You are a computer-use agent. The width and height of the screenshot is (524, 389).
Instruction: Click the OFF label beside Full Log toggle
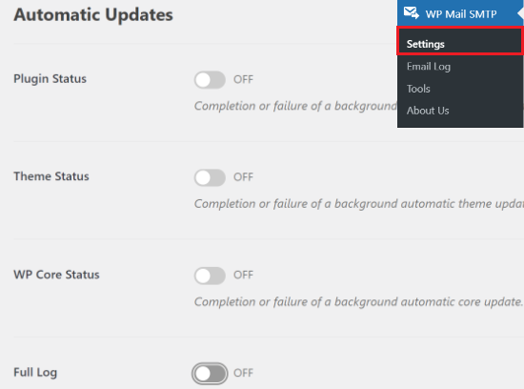(x=243, y=373)
